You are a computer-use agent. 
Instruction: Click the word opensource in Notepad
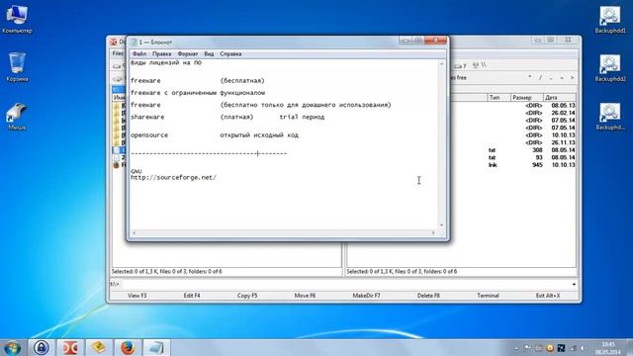point(149,135)
